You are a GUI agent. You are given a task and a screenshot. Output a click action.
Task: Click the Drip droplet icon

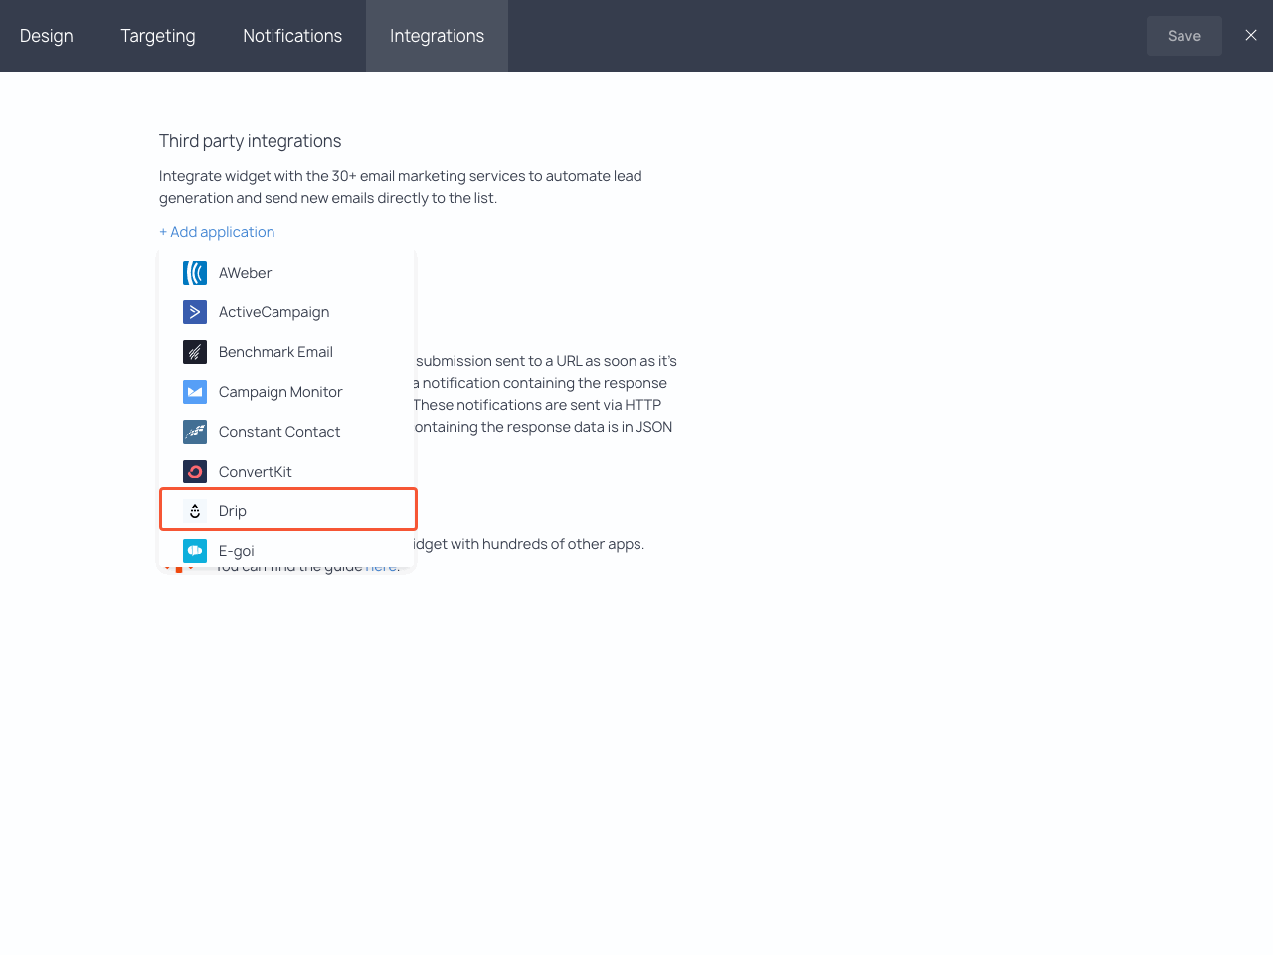[x=195, y=511]
